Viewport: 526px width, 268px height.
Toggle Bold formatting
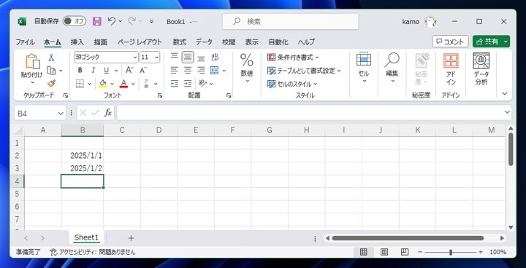[80, 70]
